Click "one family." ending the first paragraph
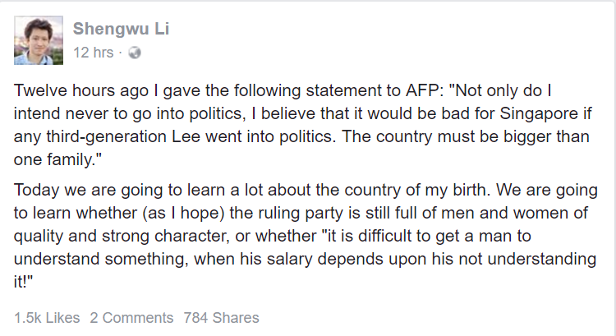This screenshot has width=616, height=336. click(x=53, y=158)
